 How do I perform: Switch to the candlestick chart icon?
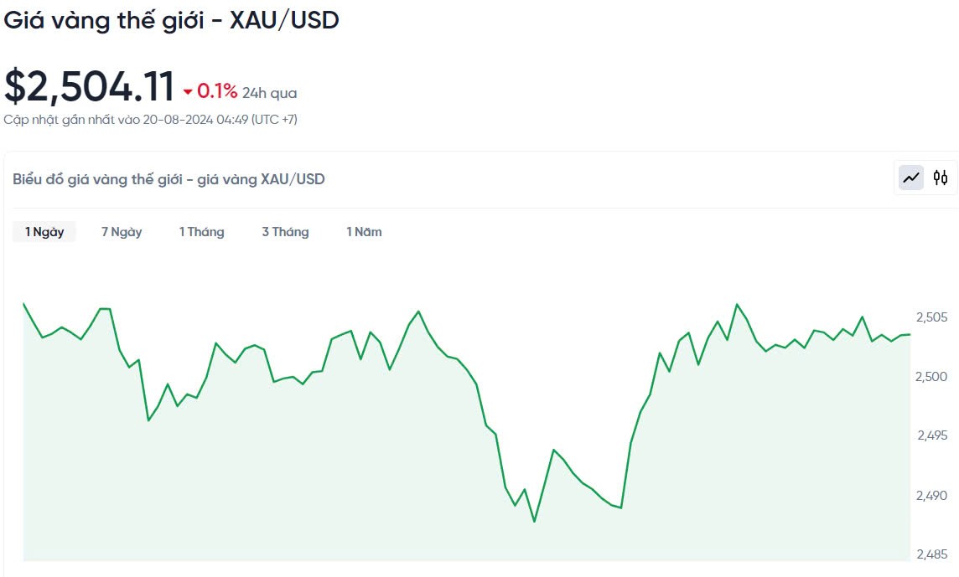[x=941, y=178]
